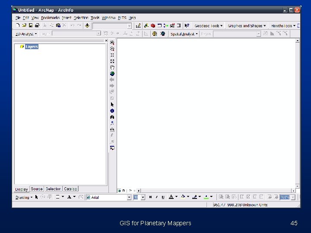
Task: Open the Insert menu
Action: click(67, 18)
